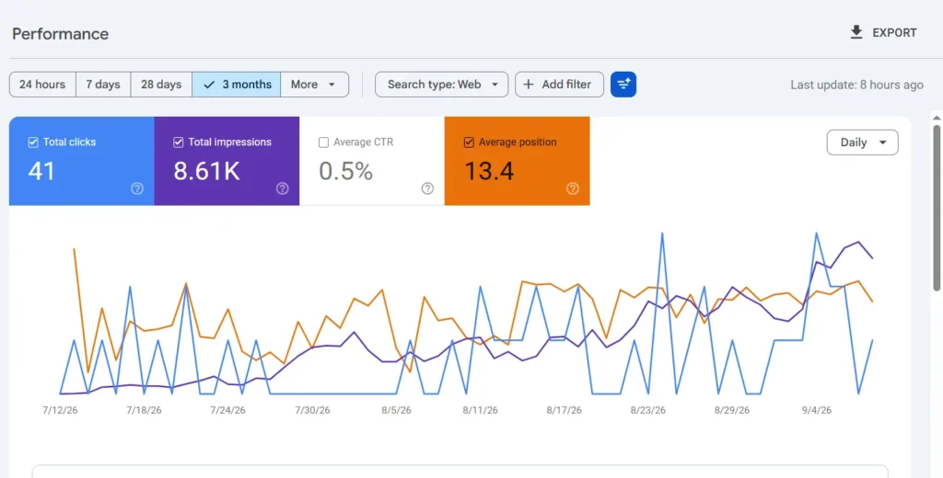
Task: Click help icon on Average CTR card
Action: click(427, 188)
